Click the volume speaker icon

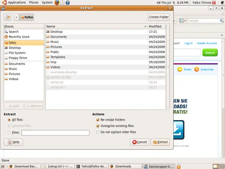pyautogui.click(x=158, y=2)
